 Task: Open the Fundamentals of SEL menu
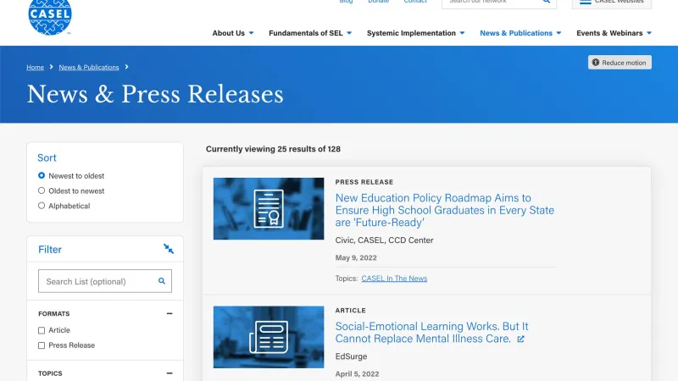306,33
